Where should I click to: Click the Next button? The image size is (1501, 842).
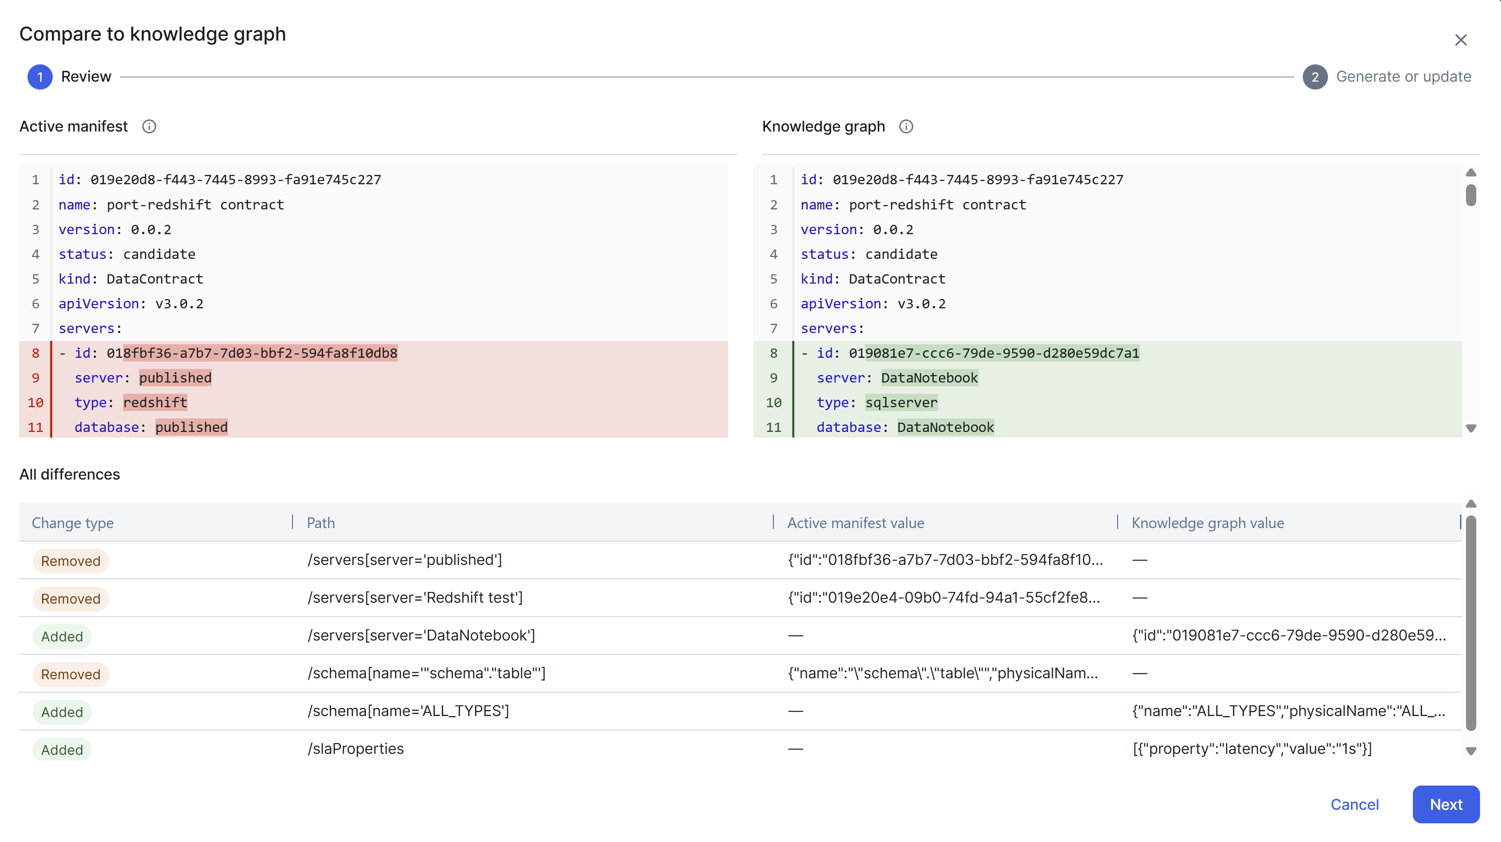(1445, 804)
